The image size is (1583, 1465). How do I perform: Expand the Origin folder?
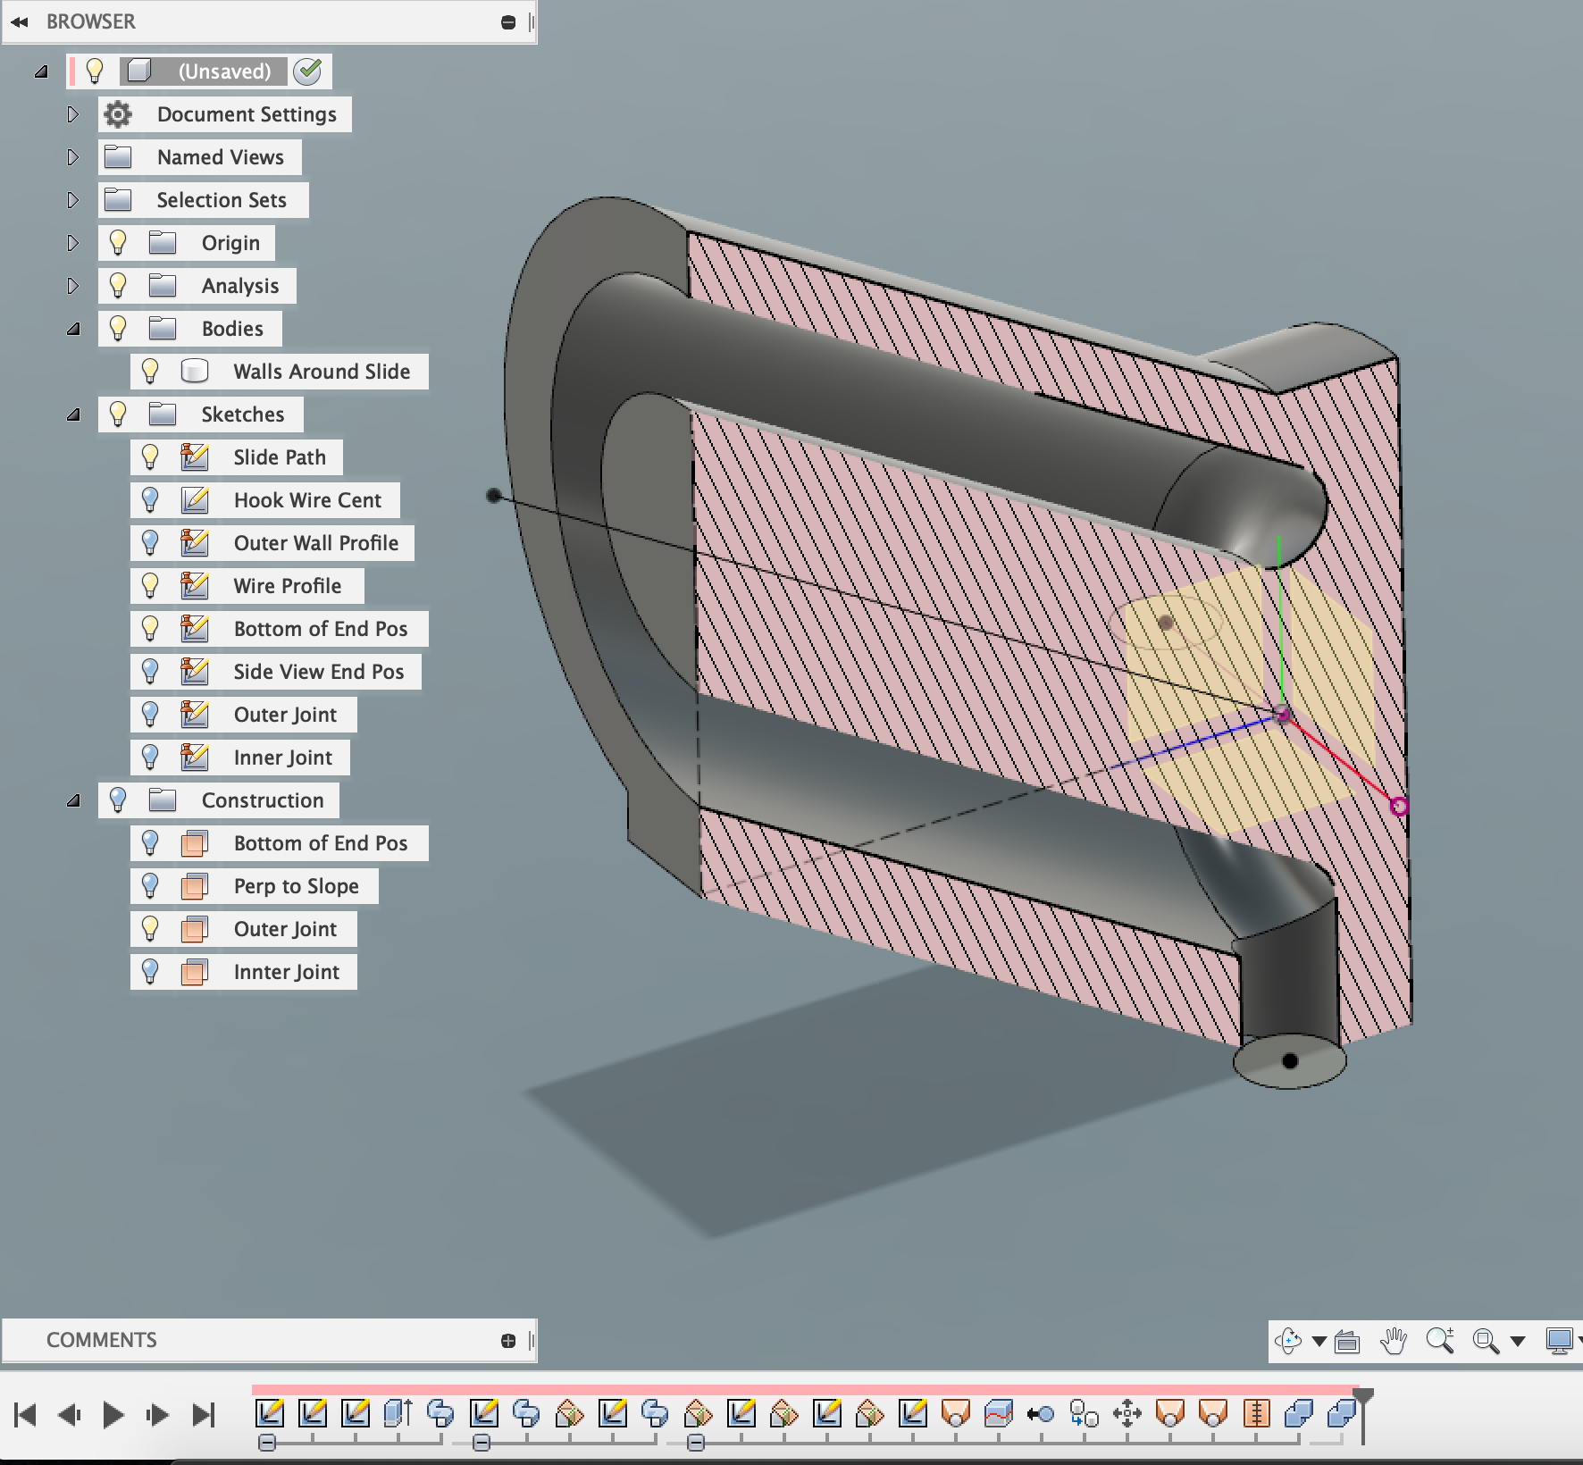coord(72,242)
